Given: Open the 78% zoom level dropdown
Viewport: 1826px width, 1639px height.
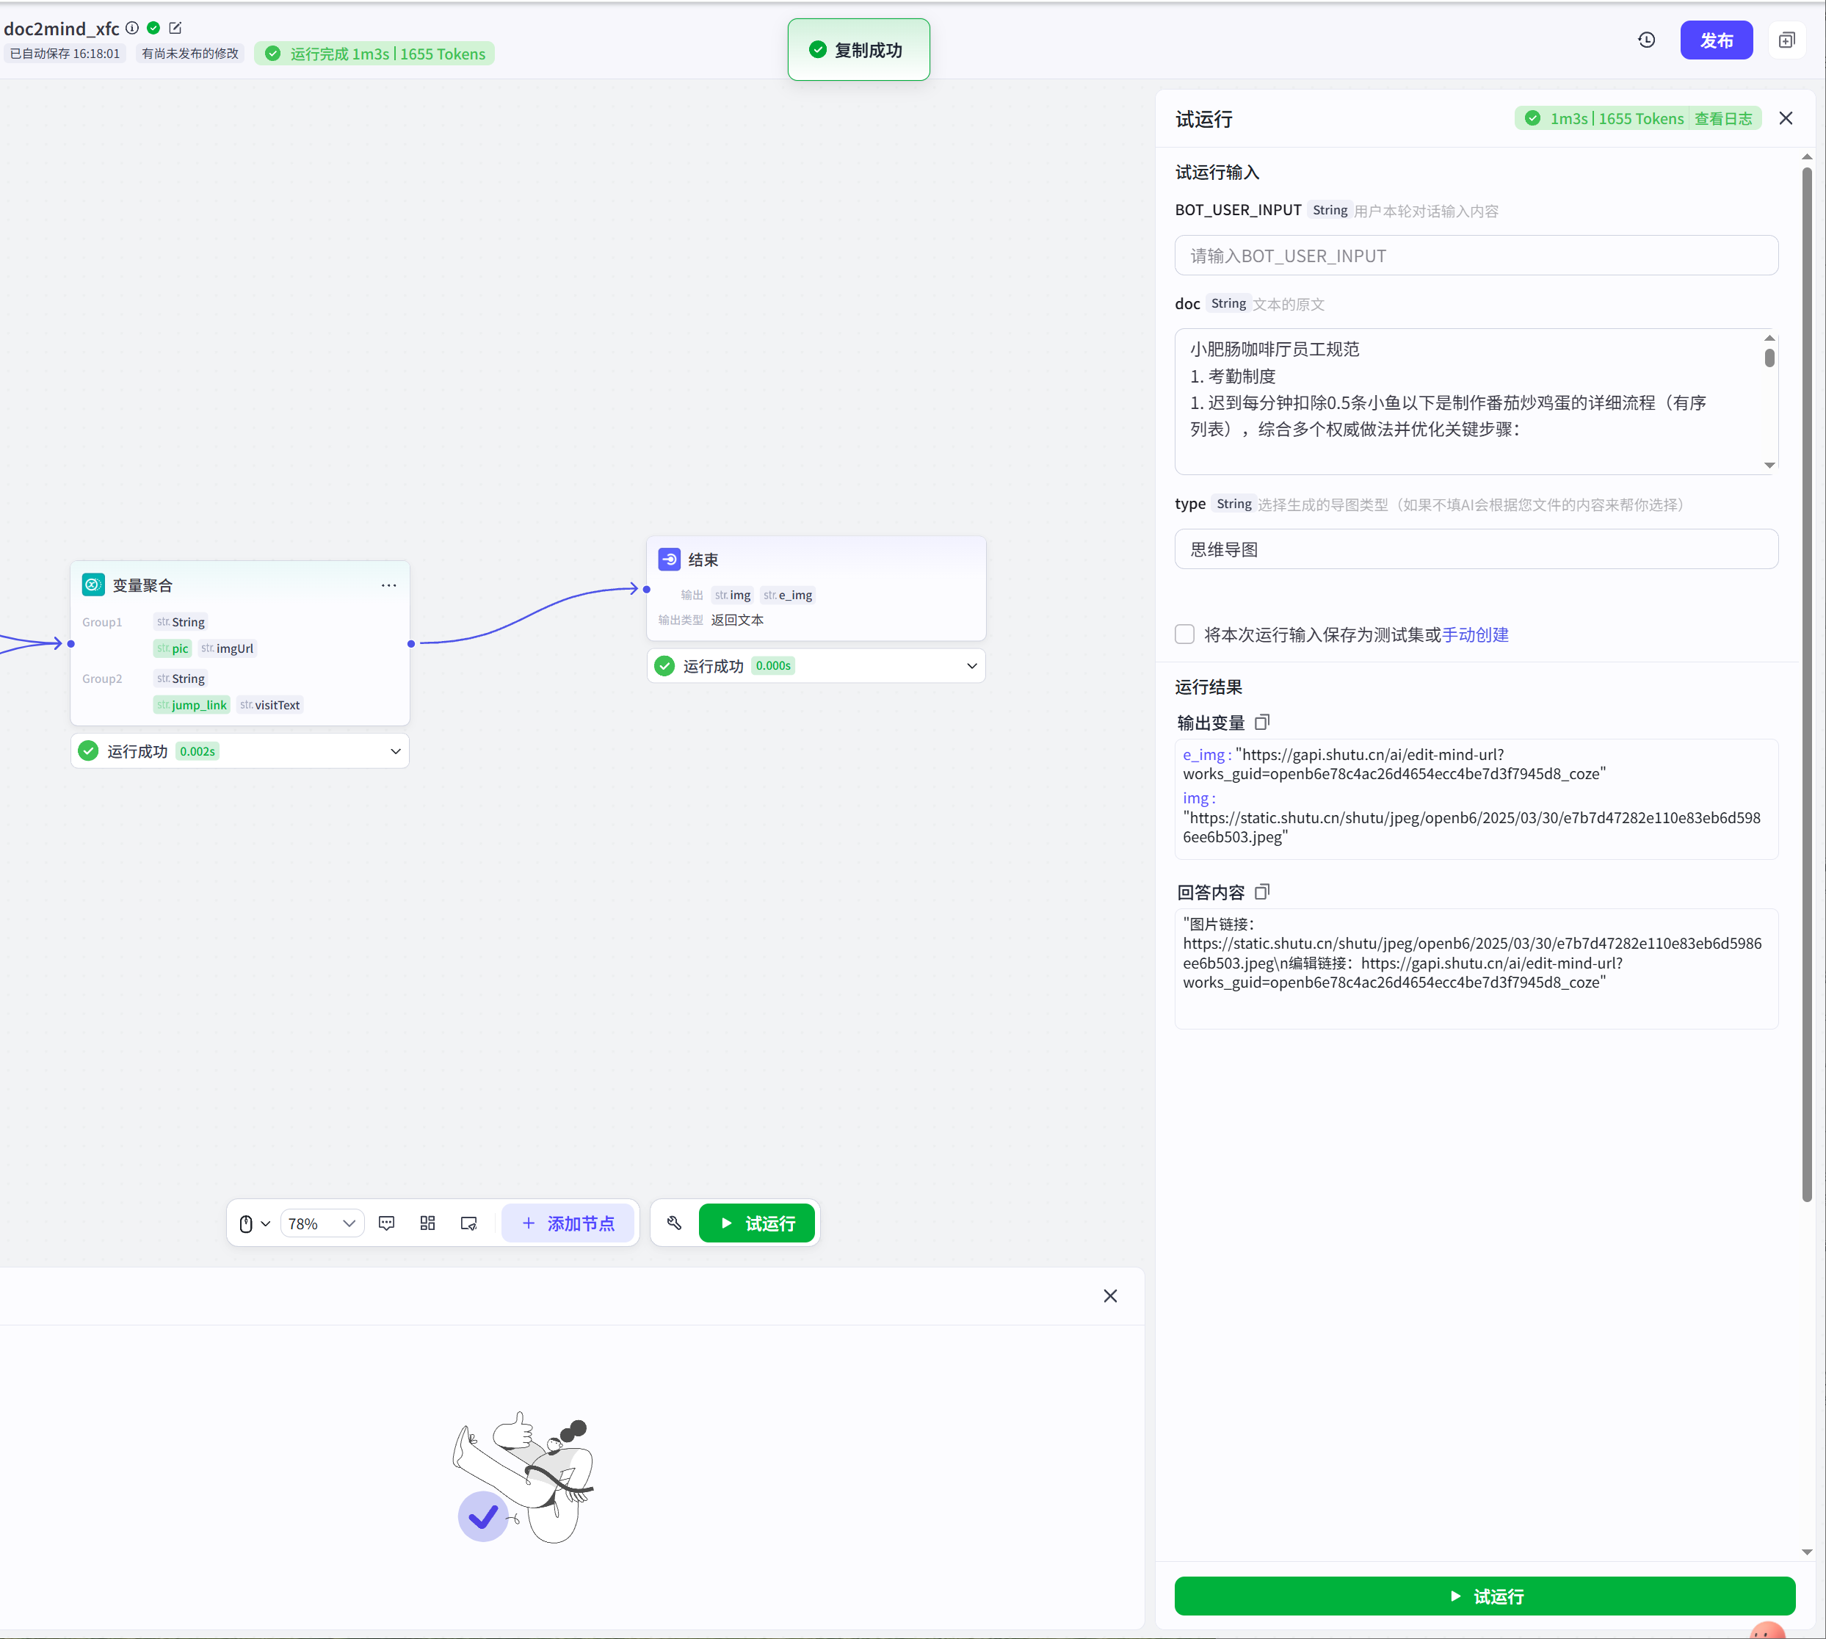Looking at the screenshot, I should point(322,1223).
